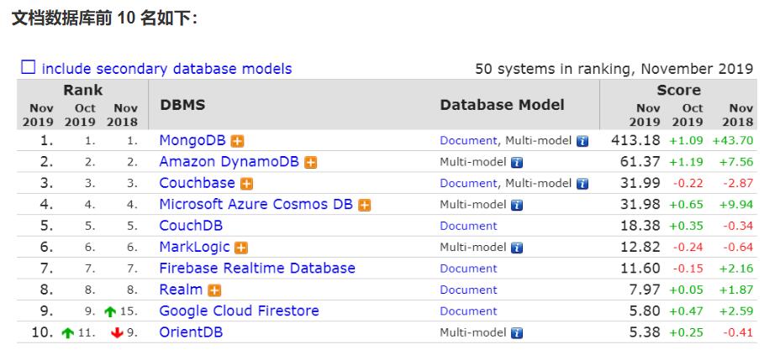Image resolution: width=780 pixels, height=355 pixels.
Task: Click Document model link in CouchDB row
Action: pyautogui.click(x=468, y=227)
